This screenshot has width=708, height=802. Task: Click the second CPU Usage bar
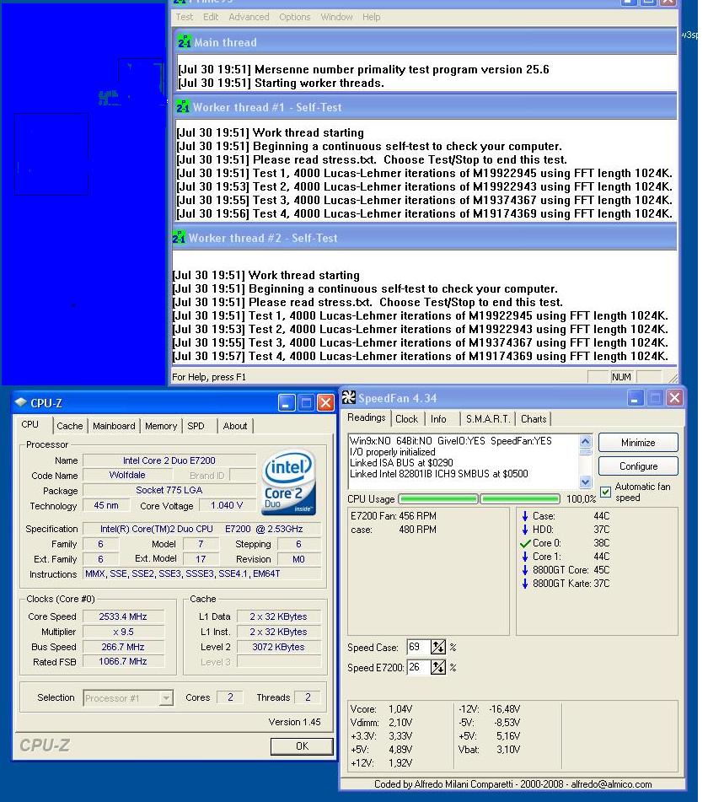coord(520,498)
